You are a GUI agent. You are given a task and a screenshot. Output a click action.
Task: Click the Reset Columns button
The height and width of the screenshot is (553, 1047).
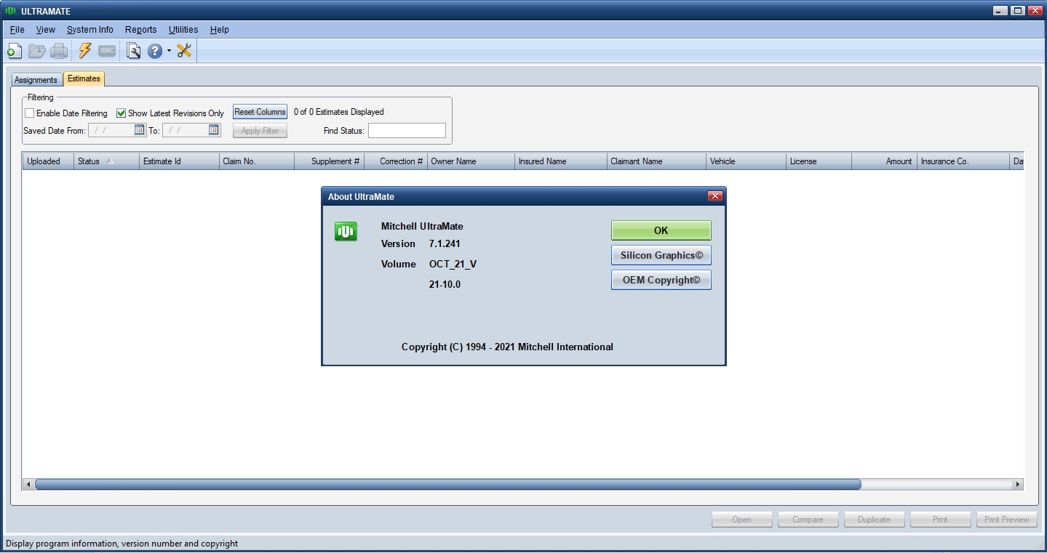click(260, 112)
